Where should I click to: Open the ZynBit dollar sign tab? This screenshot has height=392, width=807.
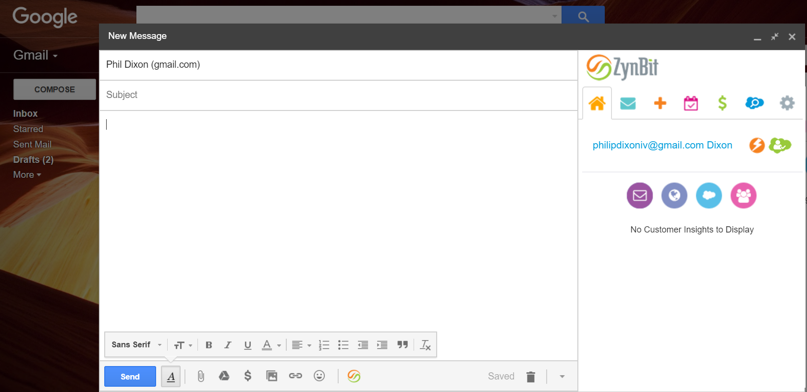[x=722, y=103]
